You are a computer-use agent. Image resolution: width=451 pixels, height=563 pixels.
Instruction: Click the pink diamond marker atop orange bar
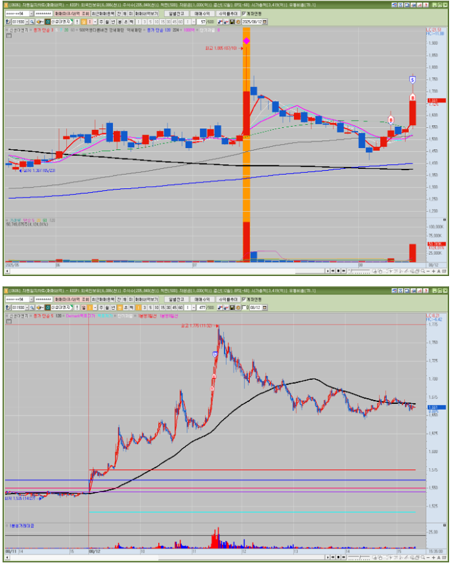(246, 41)
